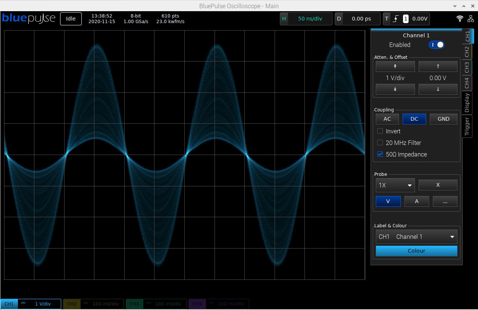Raise the offset with the up arrow

click(x=438, y=66)
